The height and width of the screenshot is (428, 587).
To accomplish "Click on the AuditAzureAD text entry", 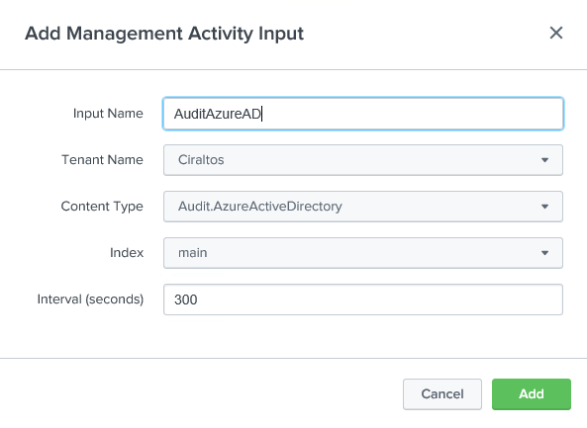I will 218,114.
